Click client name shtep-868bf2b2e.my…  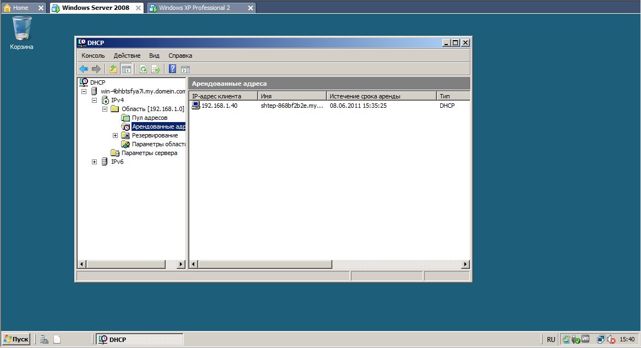[292, 106]
